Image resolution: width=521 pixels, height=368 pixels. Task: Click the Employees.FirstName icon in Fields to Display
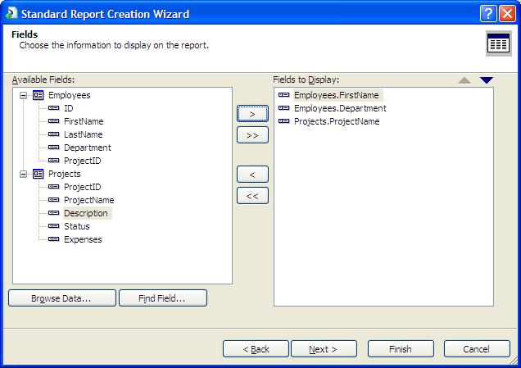click(x=283, y=95)
